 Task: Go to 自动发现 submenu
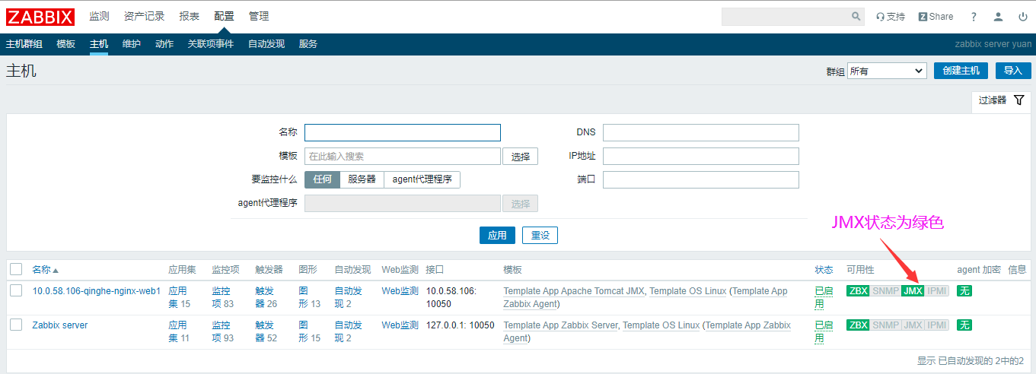[x=266, y=44]
